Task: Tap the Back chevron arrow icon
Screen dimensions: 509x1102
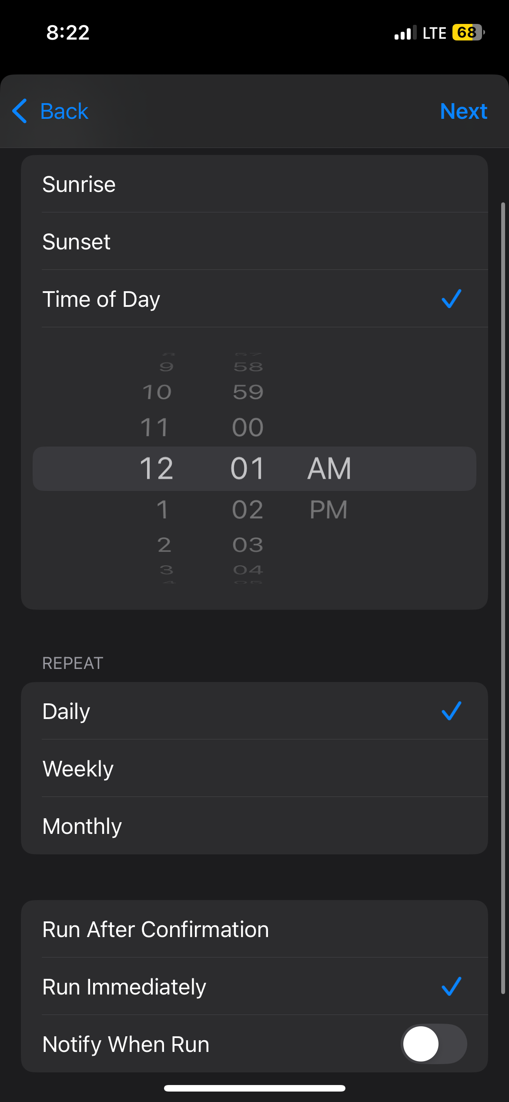Action: click(20, 111)
